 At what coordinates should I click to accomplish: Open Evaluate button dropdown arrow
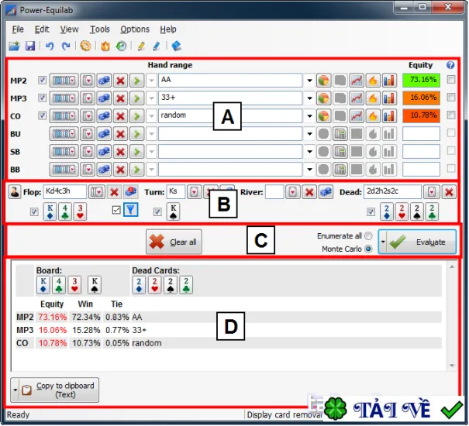pos(382,242)
